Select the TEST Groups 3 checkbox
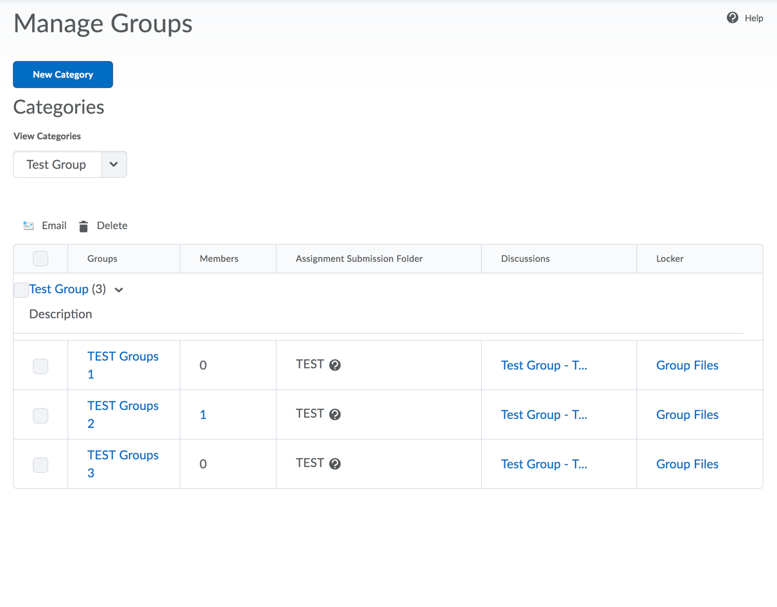This screenshot has height=607, width=777. click(x=40, y=465)
